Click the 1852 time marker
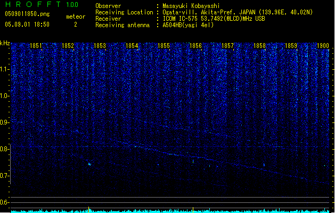The height and width of the screenshot is (213, 335). [x=68, y=46]
